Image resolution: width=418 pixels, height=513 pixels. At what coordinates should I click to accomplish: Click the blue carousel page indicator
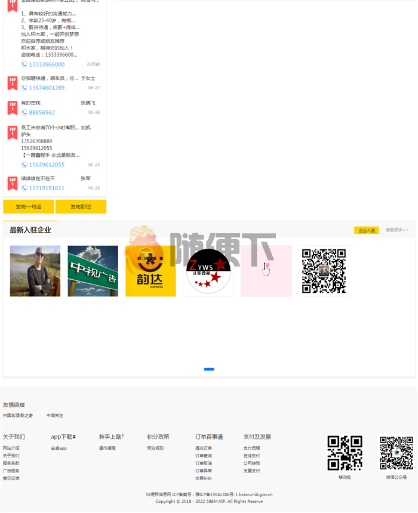[209, 369]
